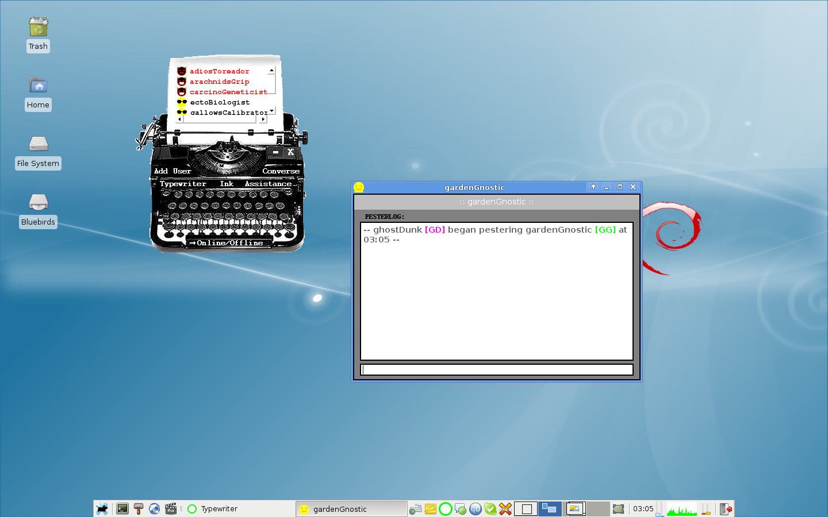Click the message input field in gardenGnostic chat
Image resolution: width=828 pixels, height=517 pixels.
click(497, 370)
